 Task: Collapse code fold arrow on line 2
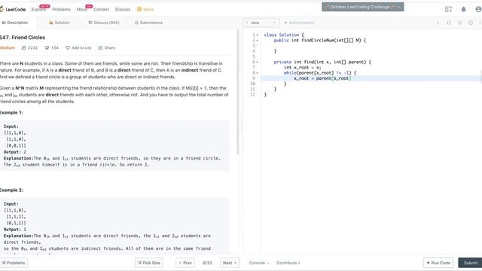(258, 41)
